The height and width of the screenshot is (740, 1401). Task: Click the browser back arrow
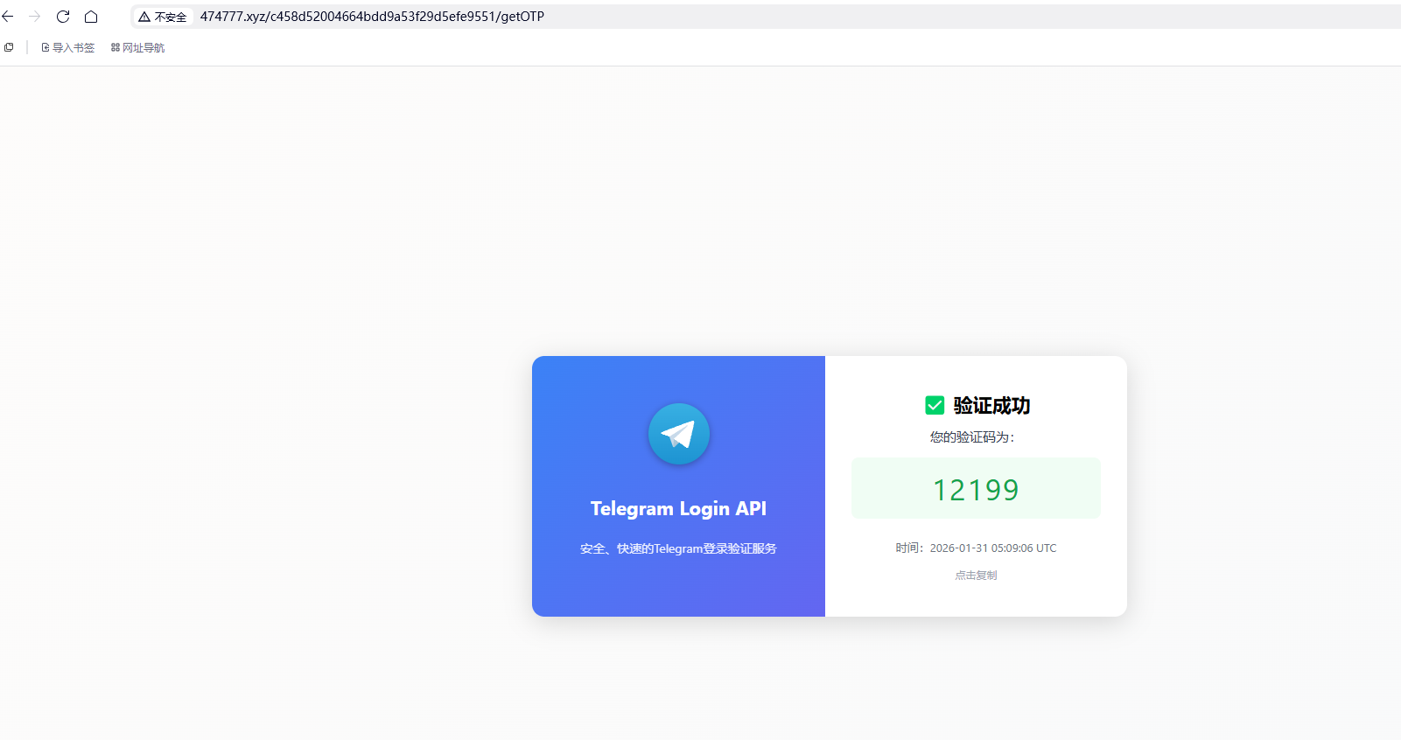tap(8, 17)
